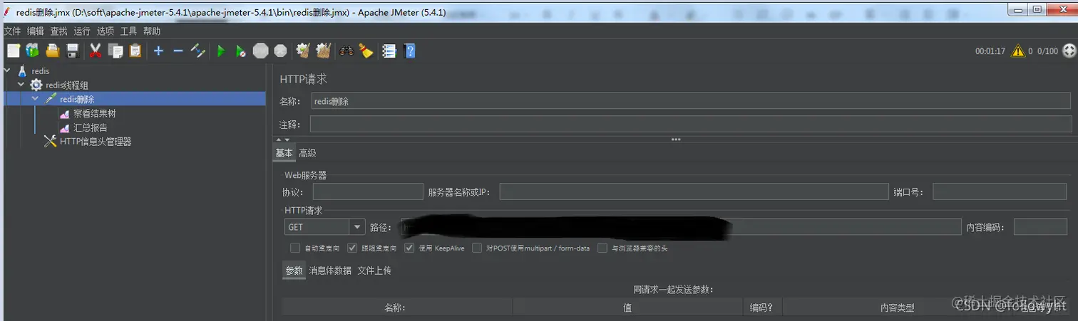Click the Clear All double-broom icon
The height and width of the screenshot is (321, 1078).
point(323,51)
